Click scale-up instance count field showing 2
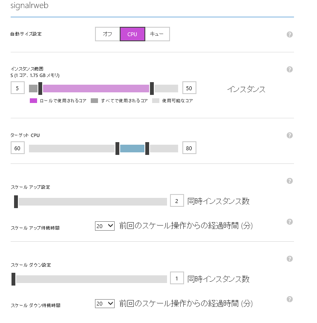 pos(177,201)
